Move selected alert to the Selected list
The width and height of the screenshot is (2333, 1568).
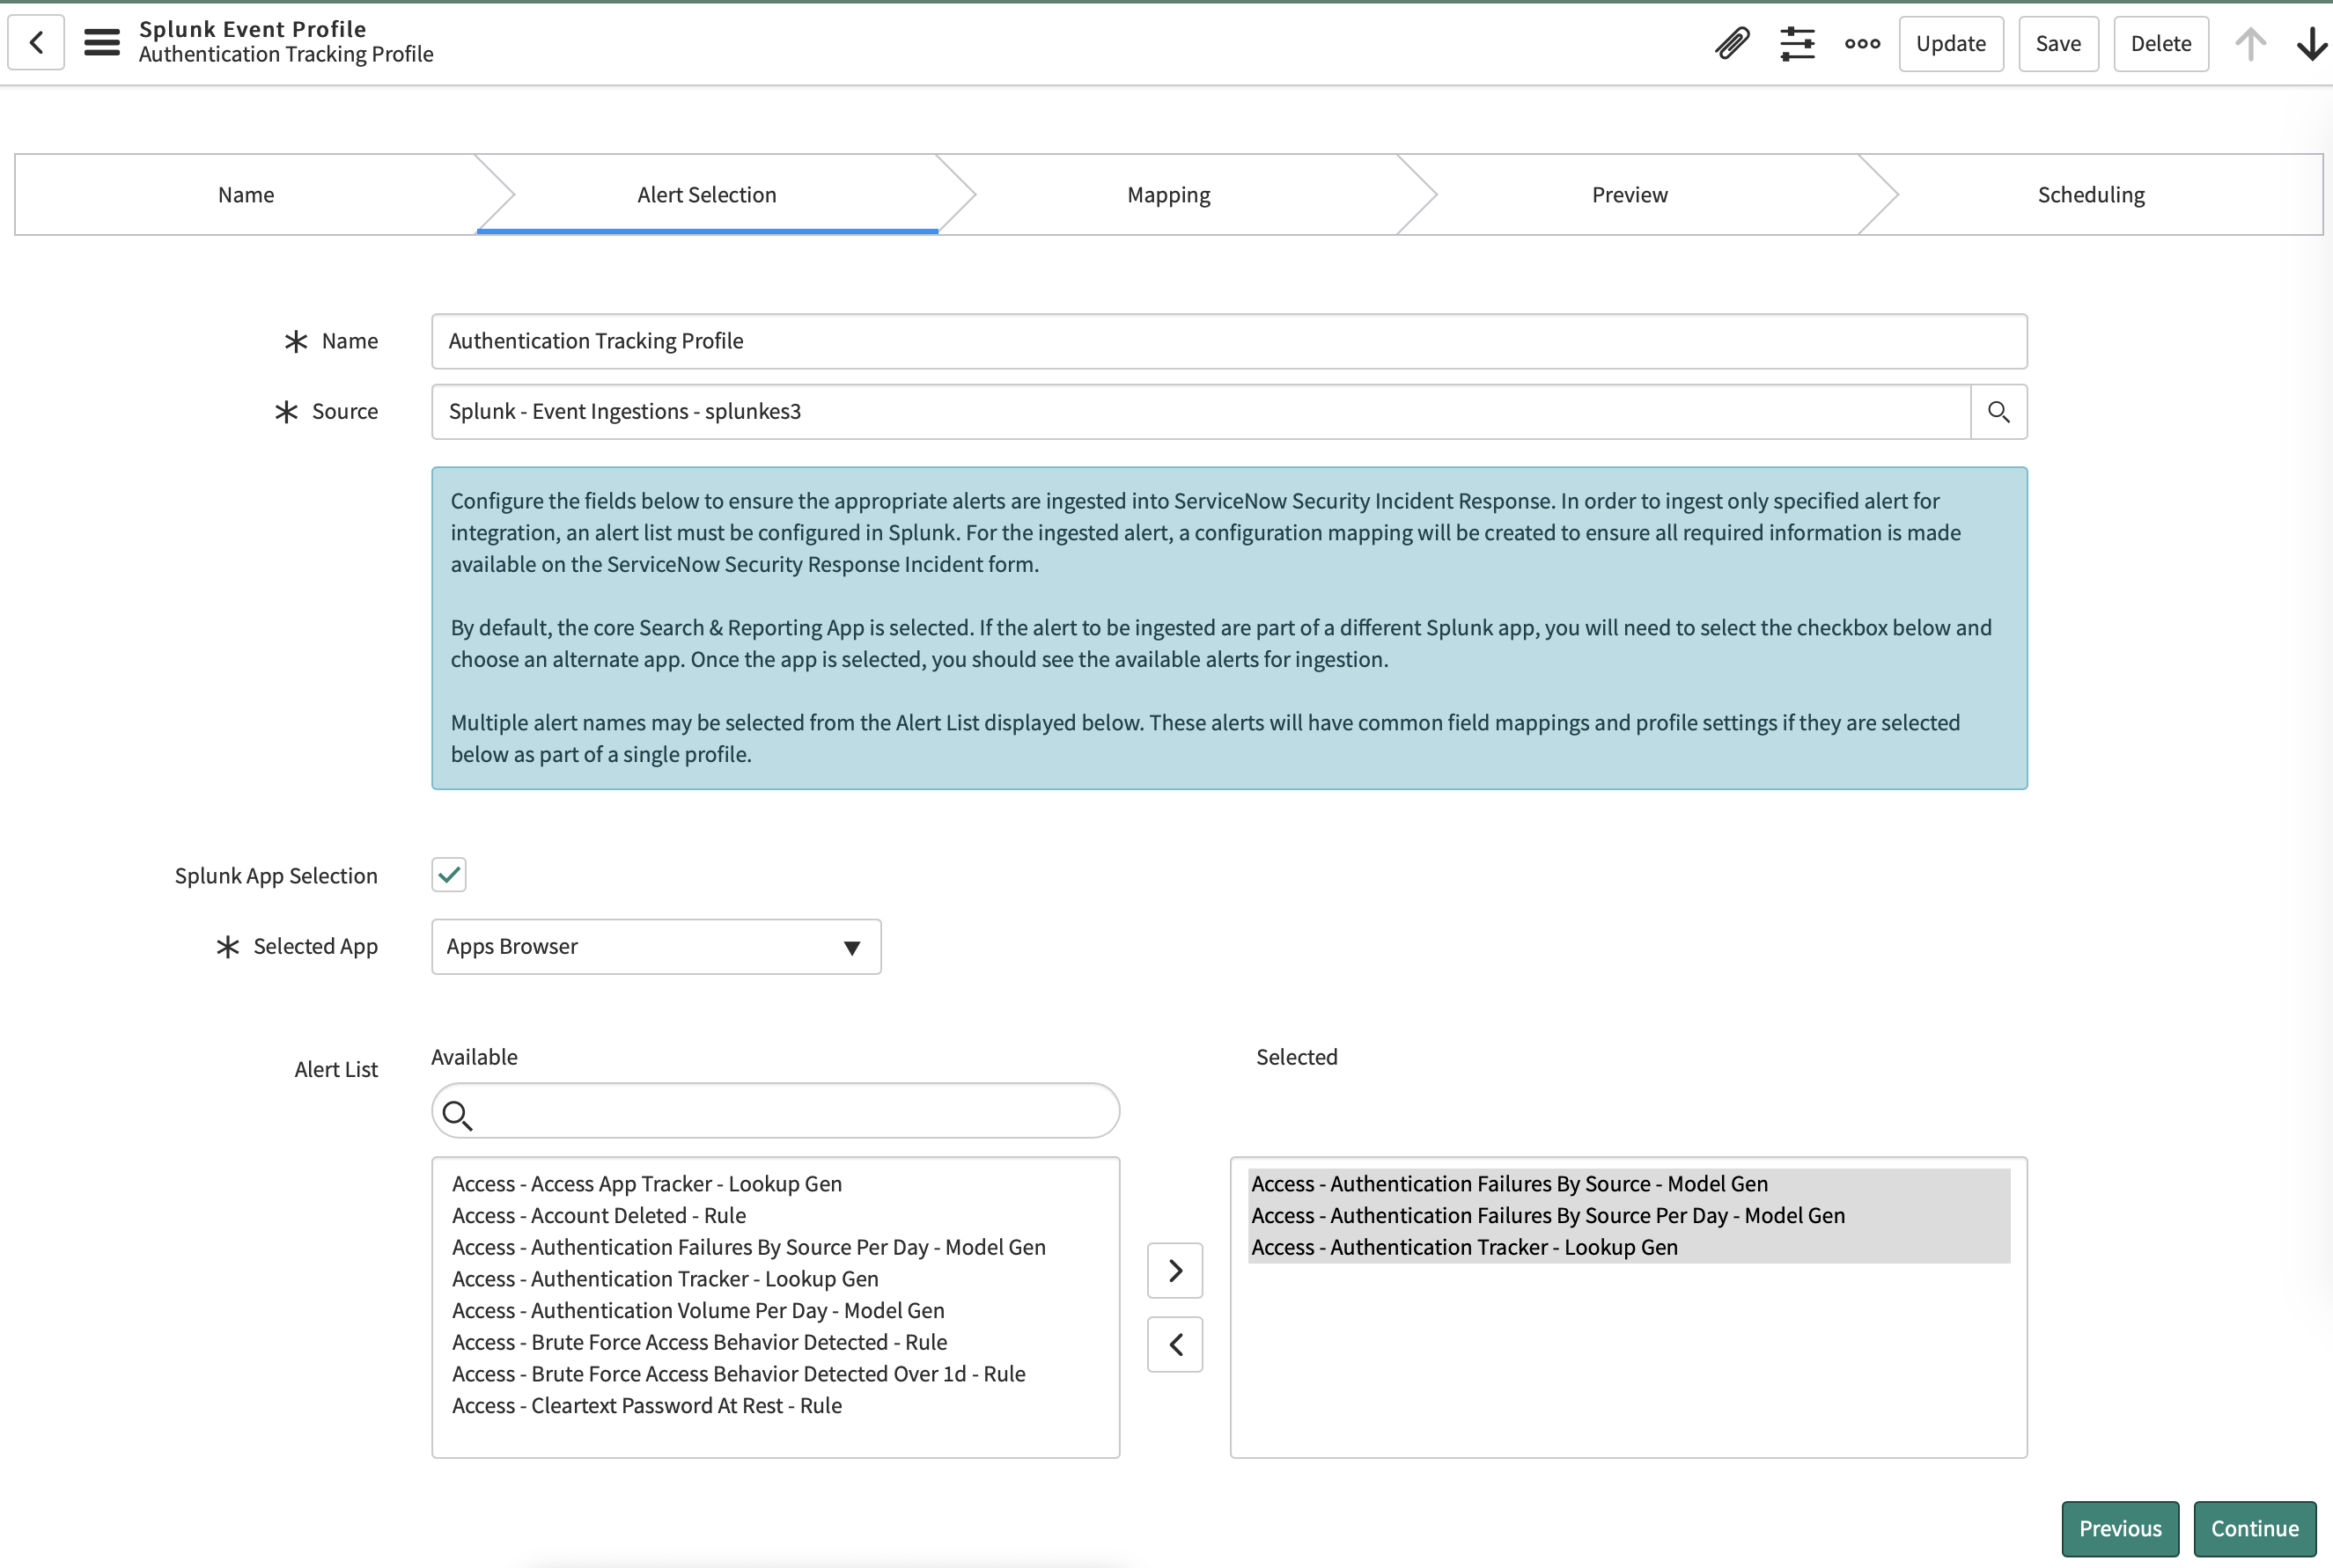pos(1174,1270)
